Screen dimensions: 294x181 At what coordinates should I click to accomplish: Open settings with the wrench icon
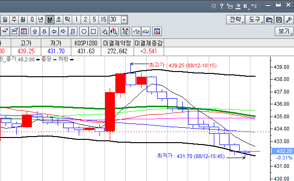click(289, 20)
